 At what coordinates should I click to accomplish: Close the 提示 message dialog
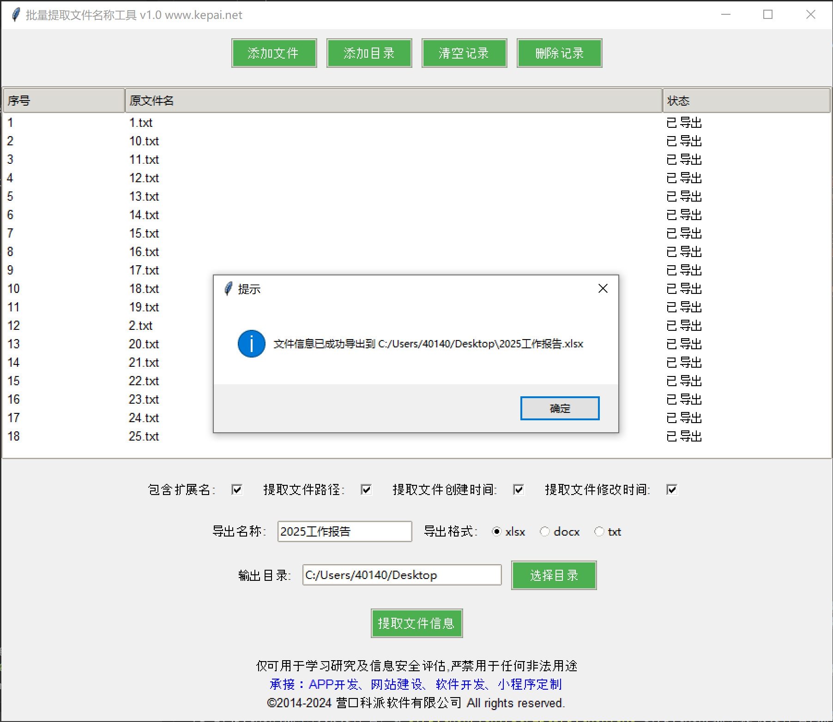click(603, 288)
